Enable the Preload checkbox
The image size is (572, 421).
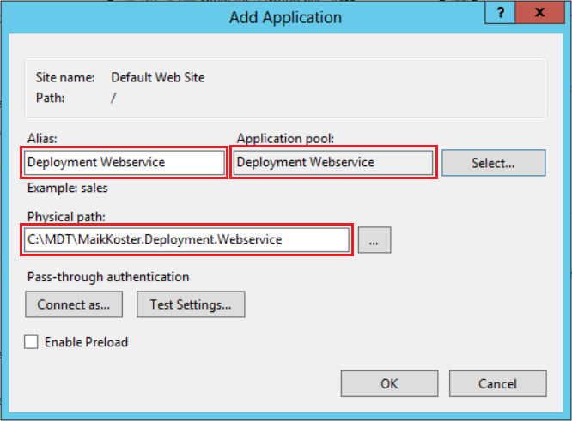click(32, 342)
